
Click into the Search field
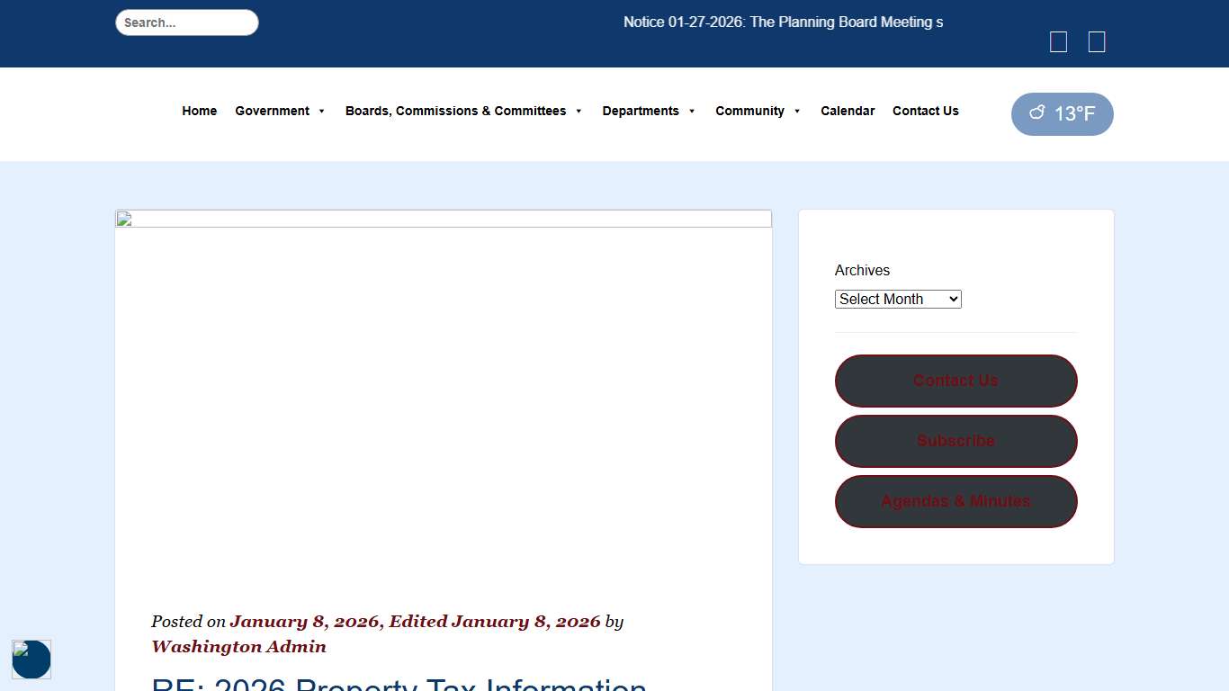click(187, 22)
